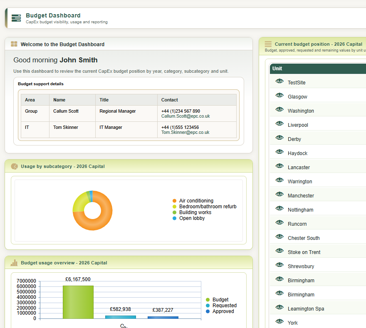Click the green Budget bar £6,167,500
This screenshot has height=328, width=366.
pyautogui.click(x=78, y=302)
